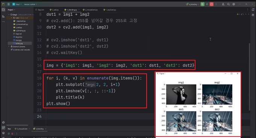Open Search Everywhere magnifier icon
Screen dimensions: 256x138
tap(229, 4)
